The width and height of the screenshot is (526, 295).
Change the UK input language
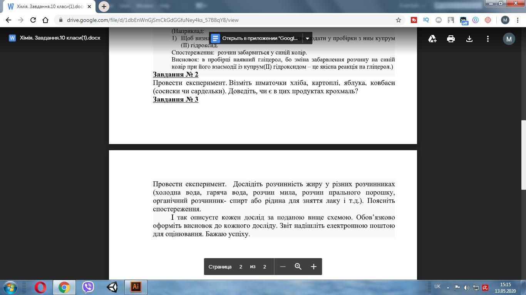[x=437, y=287]
